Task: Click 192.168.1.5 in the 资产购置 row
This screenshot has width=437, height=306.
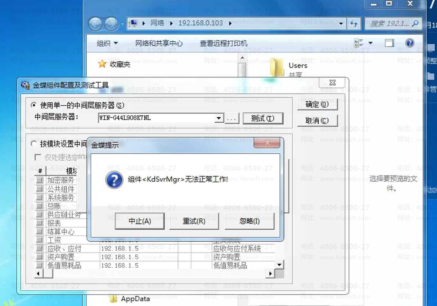Action: pyautogui.click(x=120, y=257)
